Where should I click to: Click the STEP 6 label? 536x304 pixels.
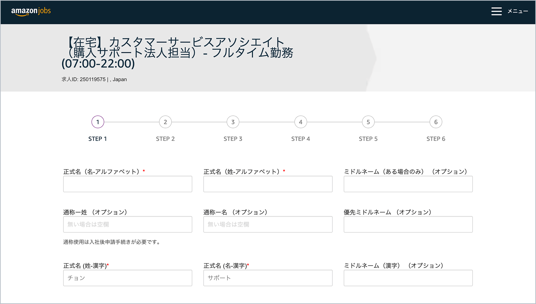[x=436, y=139]
